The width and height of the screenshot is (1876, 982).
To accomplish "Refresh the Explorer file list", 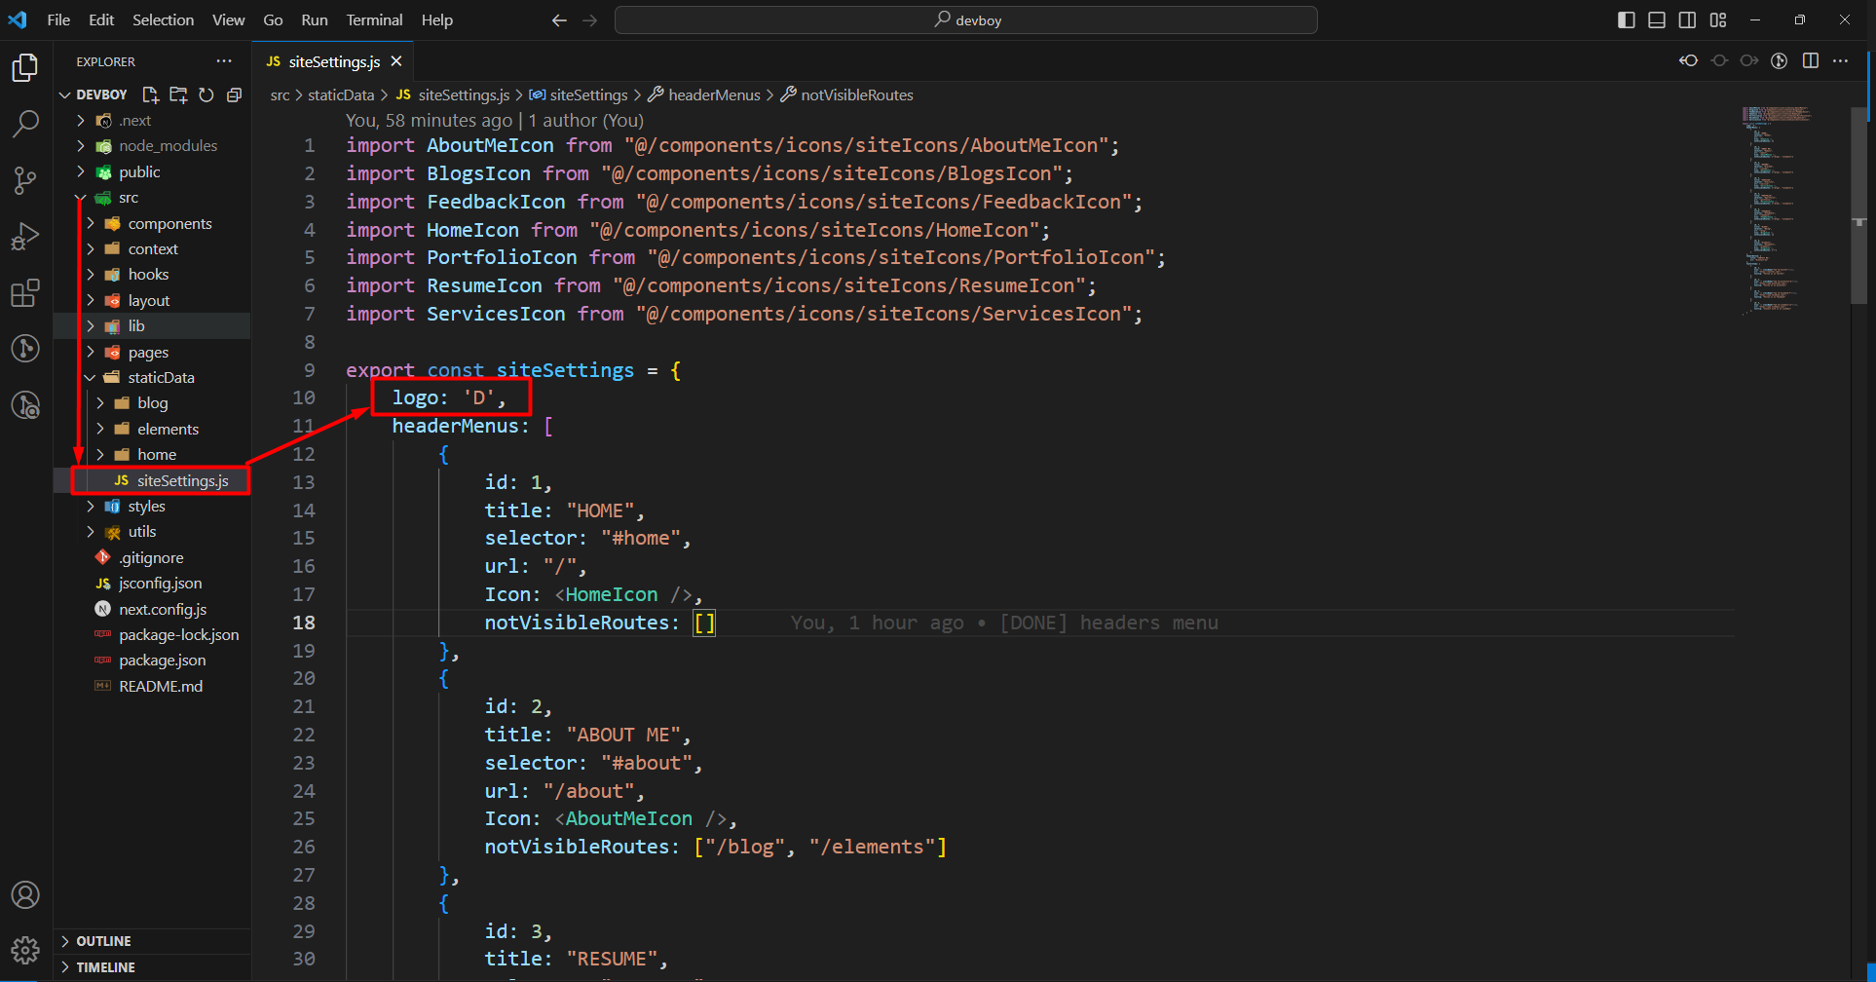I will coord(206,94).
